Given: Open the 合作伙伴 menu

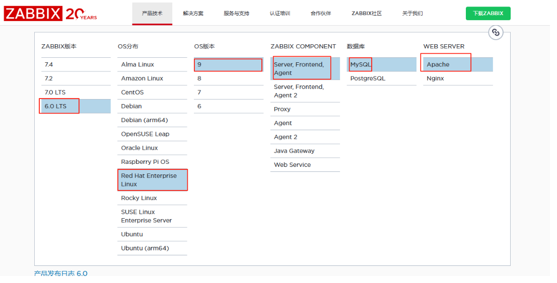Looking at the screenshot, I should [x=320, y=14].
